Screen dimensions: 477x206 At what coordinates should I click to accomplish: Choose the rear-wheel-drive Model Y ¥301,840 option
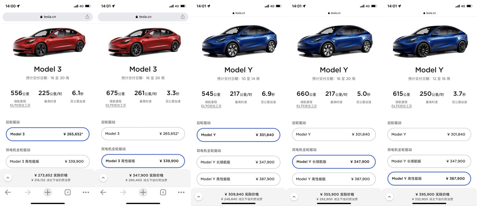point(238,135)
